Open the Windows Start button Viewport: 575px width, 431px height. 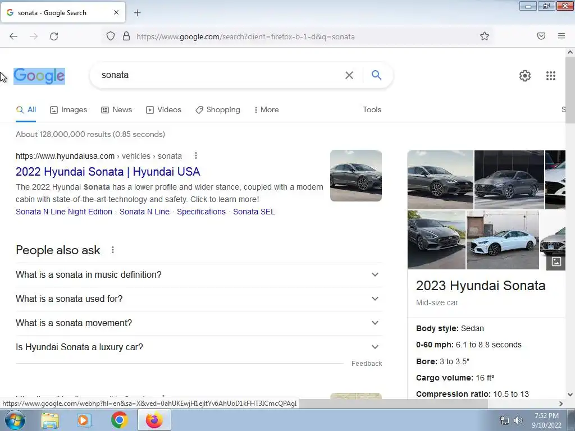click(15, 420)
